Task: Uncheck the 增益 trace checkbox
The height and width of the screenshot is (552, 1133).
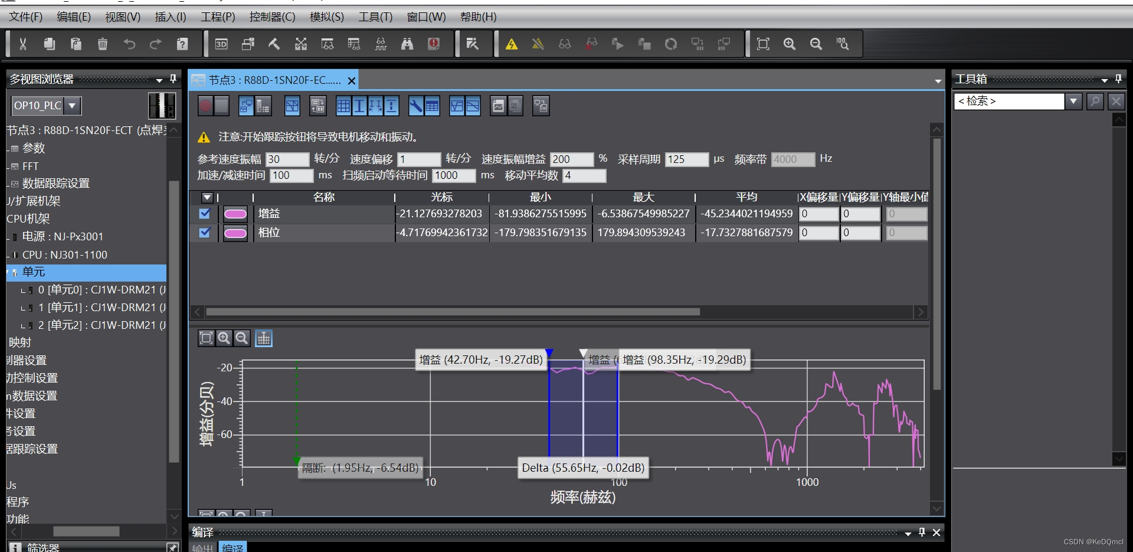Action: tap(205, 214)
